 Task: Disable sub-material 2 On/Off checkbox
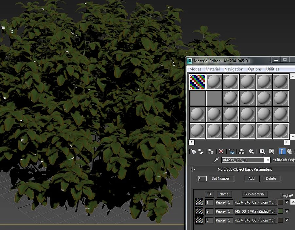[287, 211]
